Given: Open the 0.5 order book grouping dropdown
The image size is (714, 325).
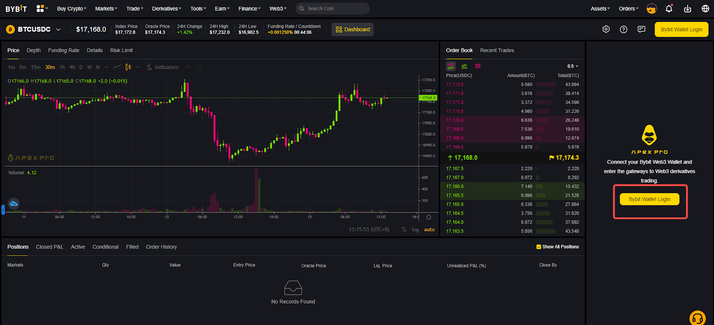Looking at the screenshot, I should [573, 66].
